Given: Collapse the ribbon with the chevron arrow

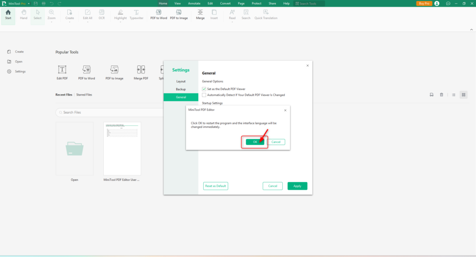Looking at the screenshot, I should [471, 29].
